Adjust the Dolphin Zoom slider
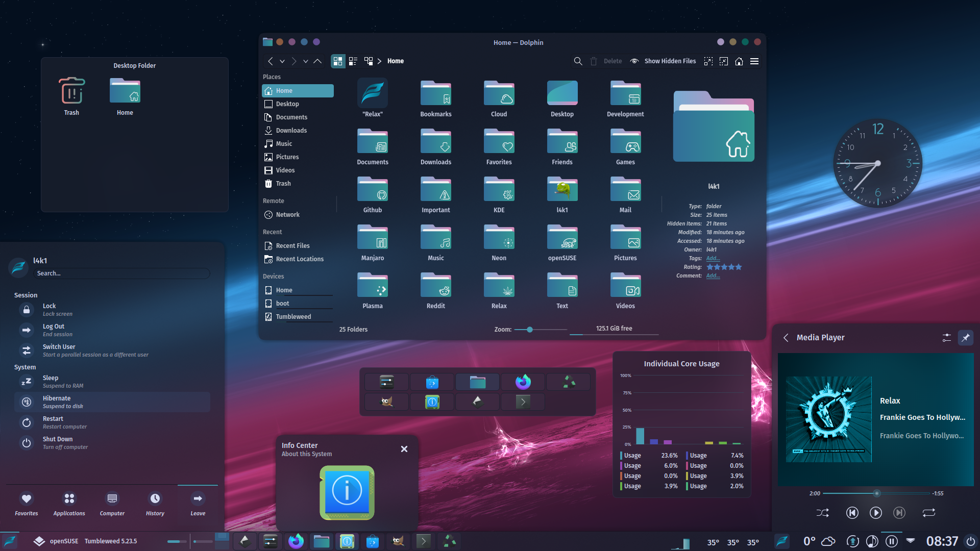This screenshot has width=980, height=551. tap(541, 330)
